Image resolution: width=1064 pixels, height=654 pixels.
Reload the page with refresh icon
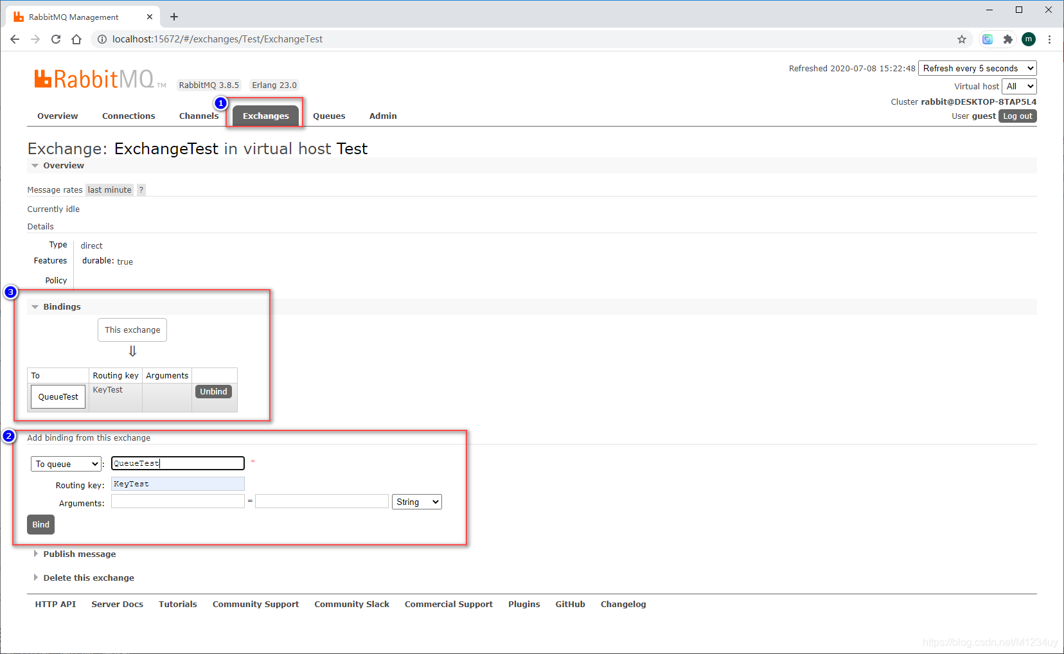[56, 39]
